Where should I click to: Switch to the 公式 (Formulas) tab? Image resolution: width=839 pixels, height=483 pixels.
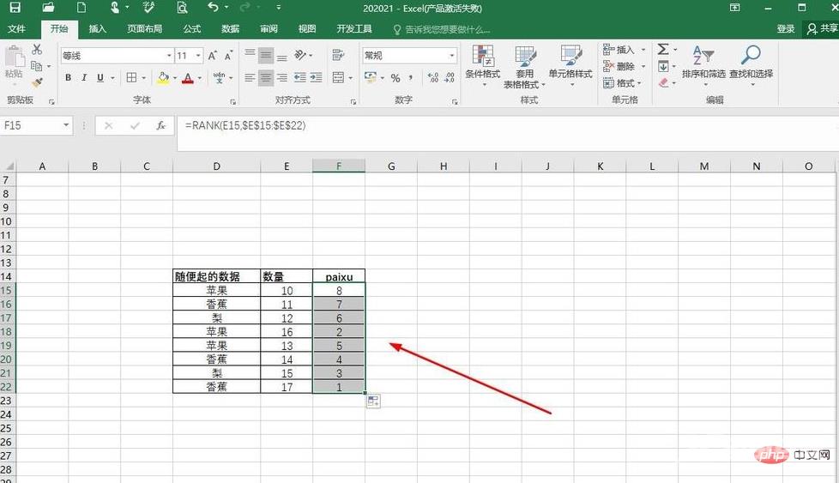pyautogui.click(x=191, y=28)
